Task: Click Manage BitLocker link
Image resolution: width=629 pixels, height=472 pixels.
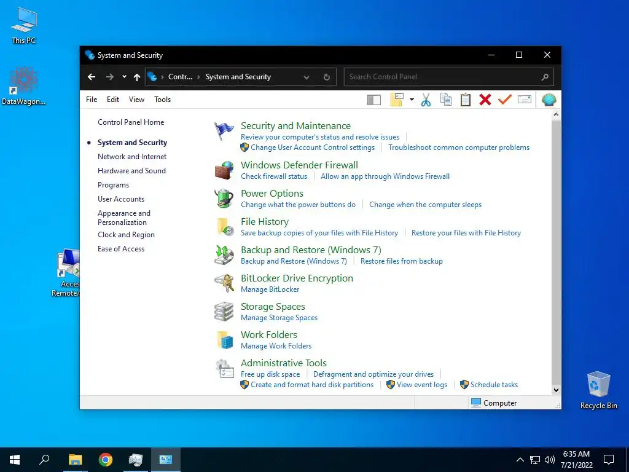Action: 270,289
